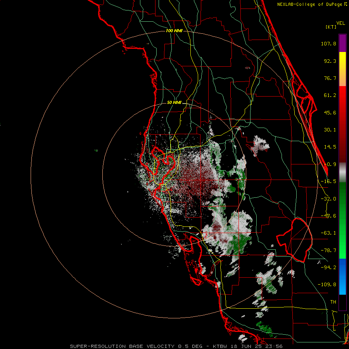The height and width of the screenshot is (349, 349).
Task: Click the 100 NMI range ring label
Action: pos(174,31)
